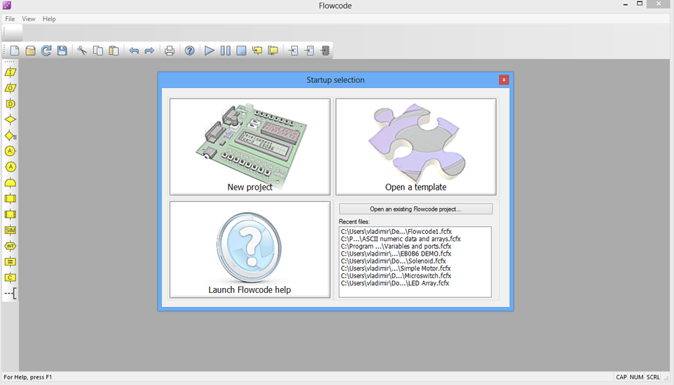Select recent file Variables and ports.fcfx
Image resolution: width=674 pixels, height=385 pixels.
coord(396,246)
